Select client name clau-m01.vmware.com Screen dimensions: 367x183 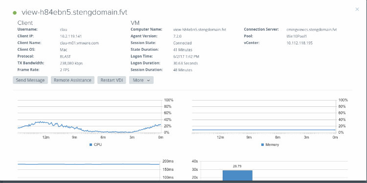tap(79, 43)
